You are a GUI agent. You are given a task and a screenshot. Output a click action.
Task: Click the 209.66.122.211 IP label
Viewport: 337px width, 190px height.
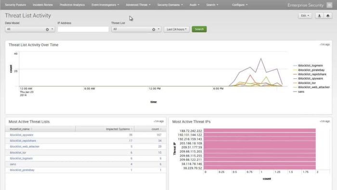[191, 160]
